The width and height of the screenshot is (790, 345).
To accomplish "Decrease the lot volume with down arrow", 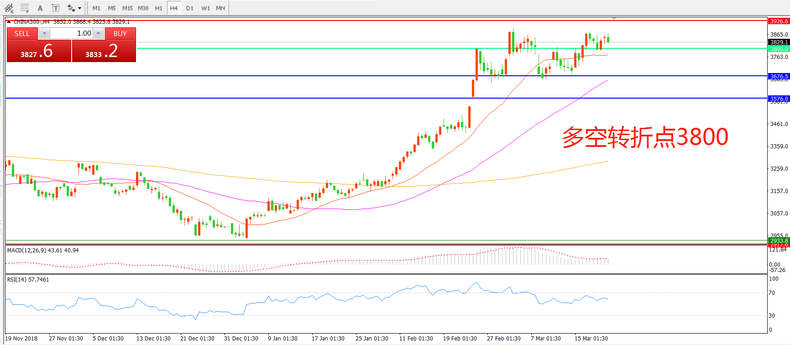I will [44, 33].
